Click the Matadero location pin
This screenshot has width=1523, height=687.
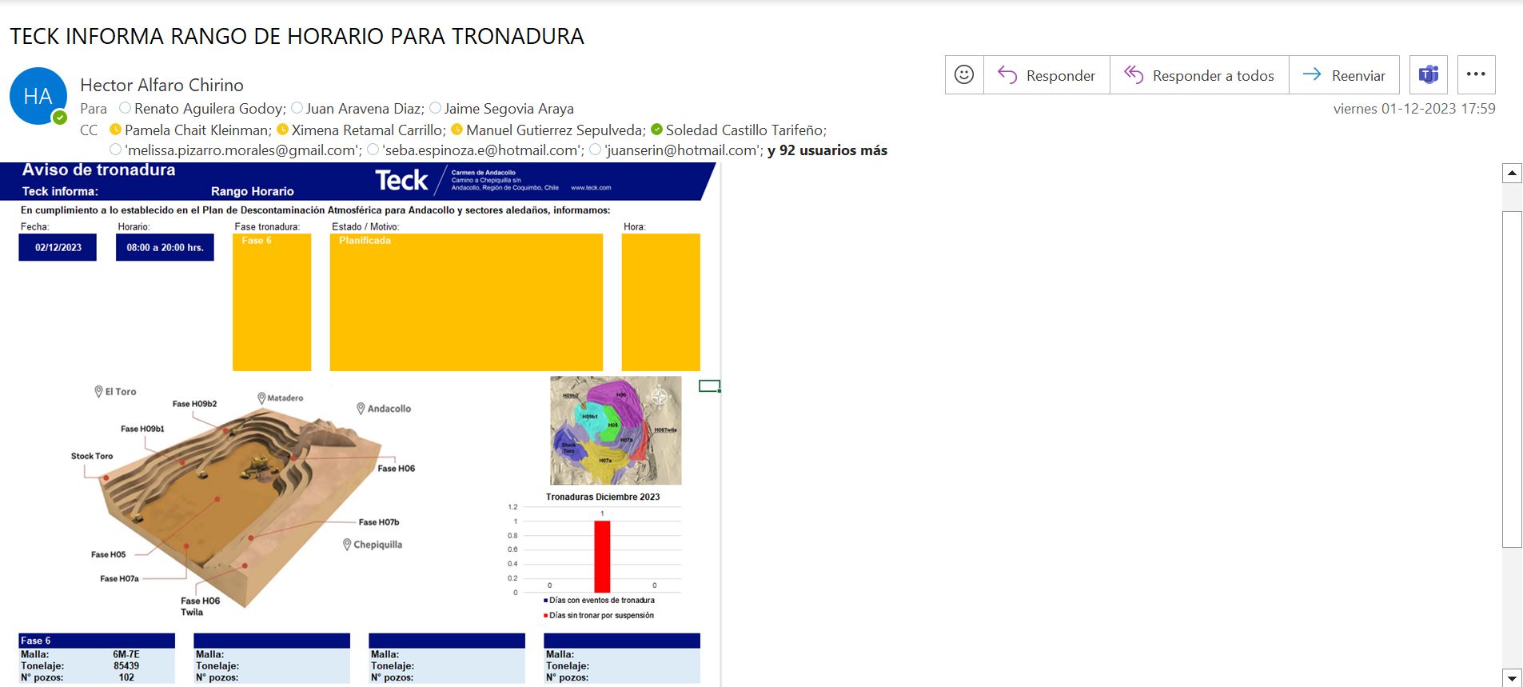click(261, 397)
